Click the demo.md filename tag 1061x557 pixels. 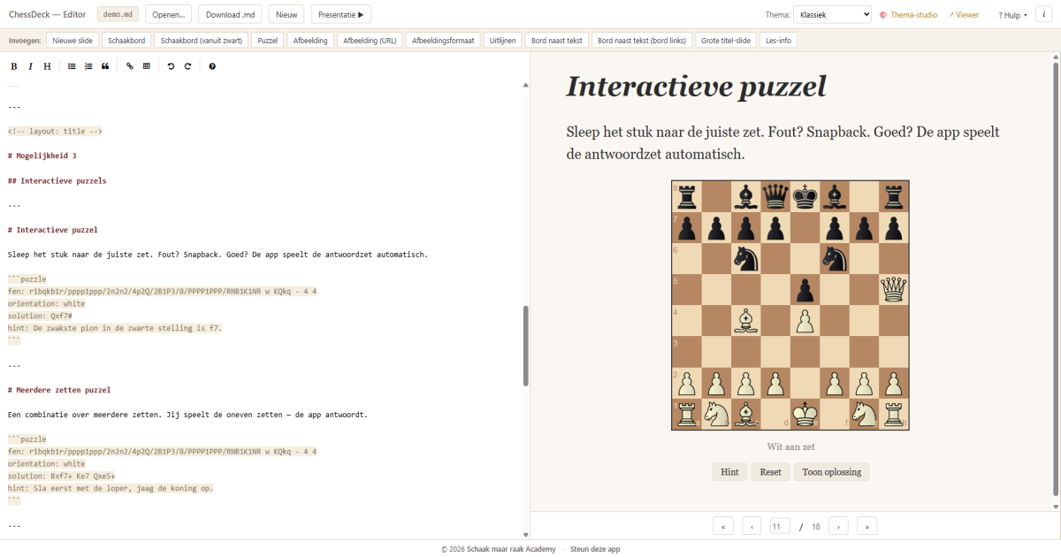coord(118,15)
